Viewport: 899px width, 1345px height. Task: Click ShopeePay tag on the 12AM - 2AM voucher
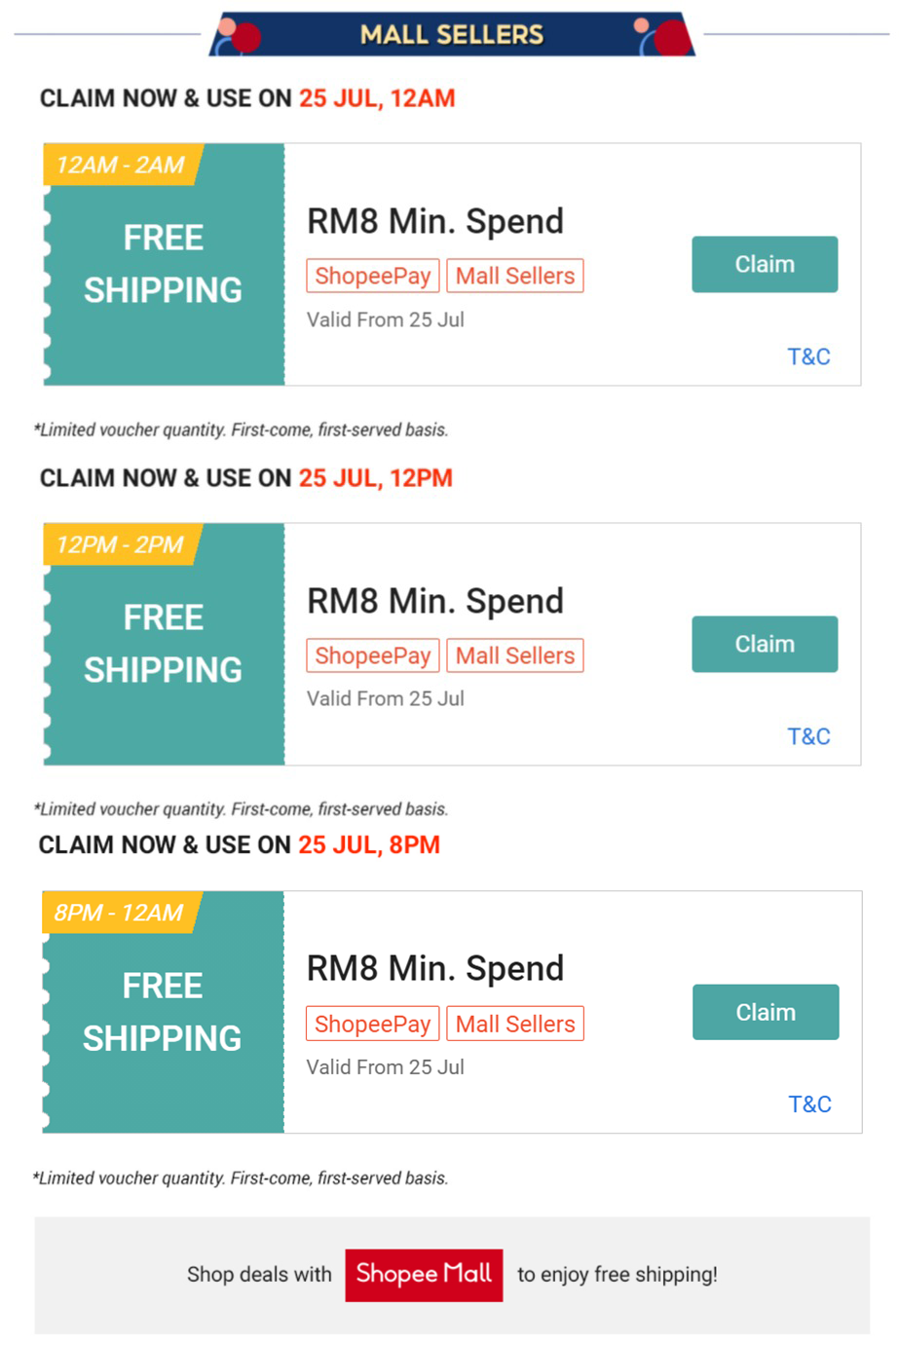tap(373, 276)
